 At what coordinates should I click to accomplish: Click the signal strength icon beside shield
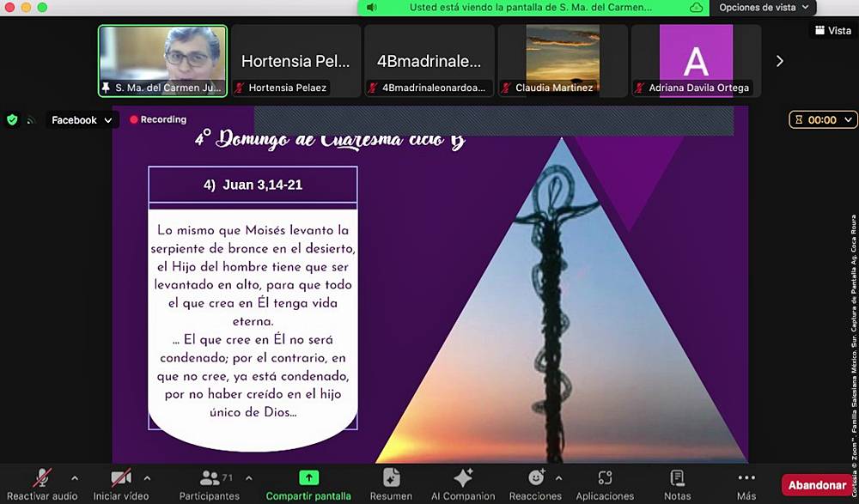(31, 120)
